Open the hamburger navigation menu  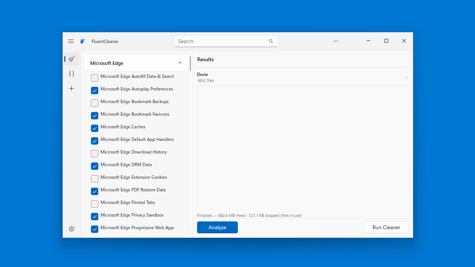point(71,41)
